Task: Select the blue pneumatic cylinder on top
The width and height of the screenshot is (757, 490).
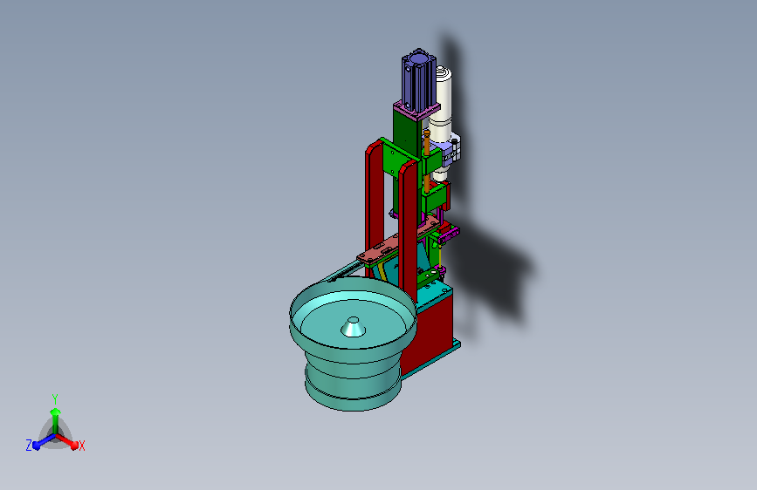Action: (418, 80)
